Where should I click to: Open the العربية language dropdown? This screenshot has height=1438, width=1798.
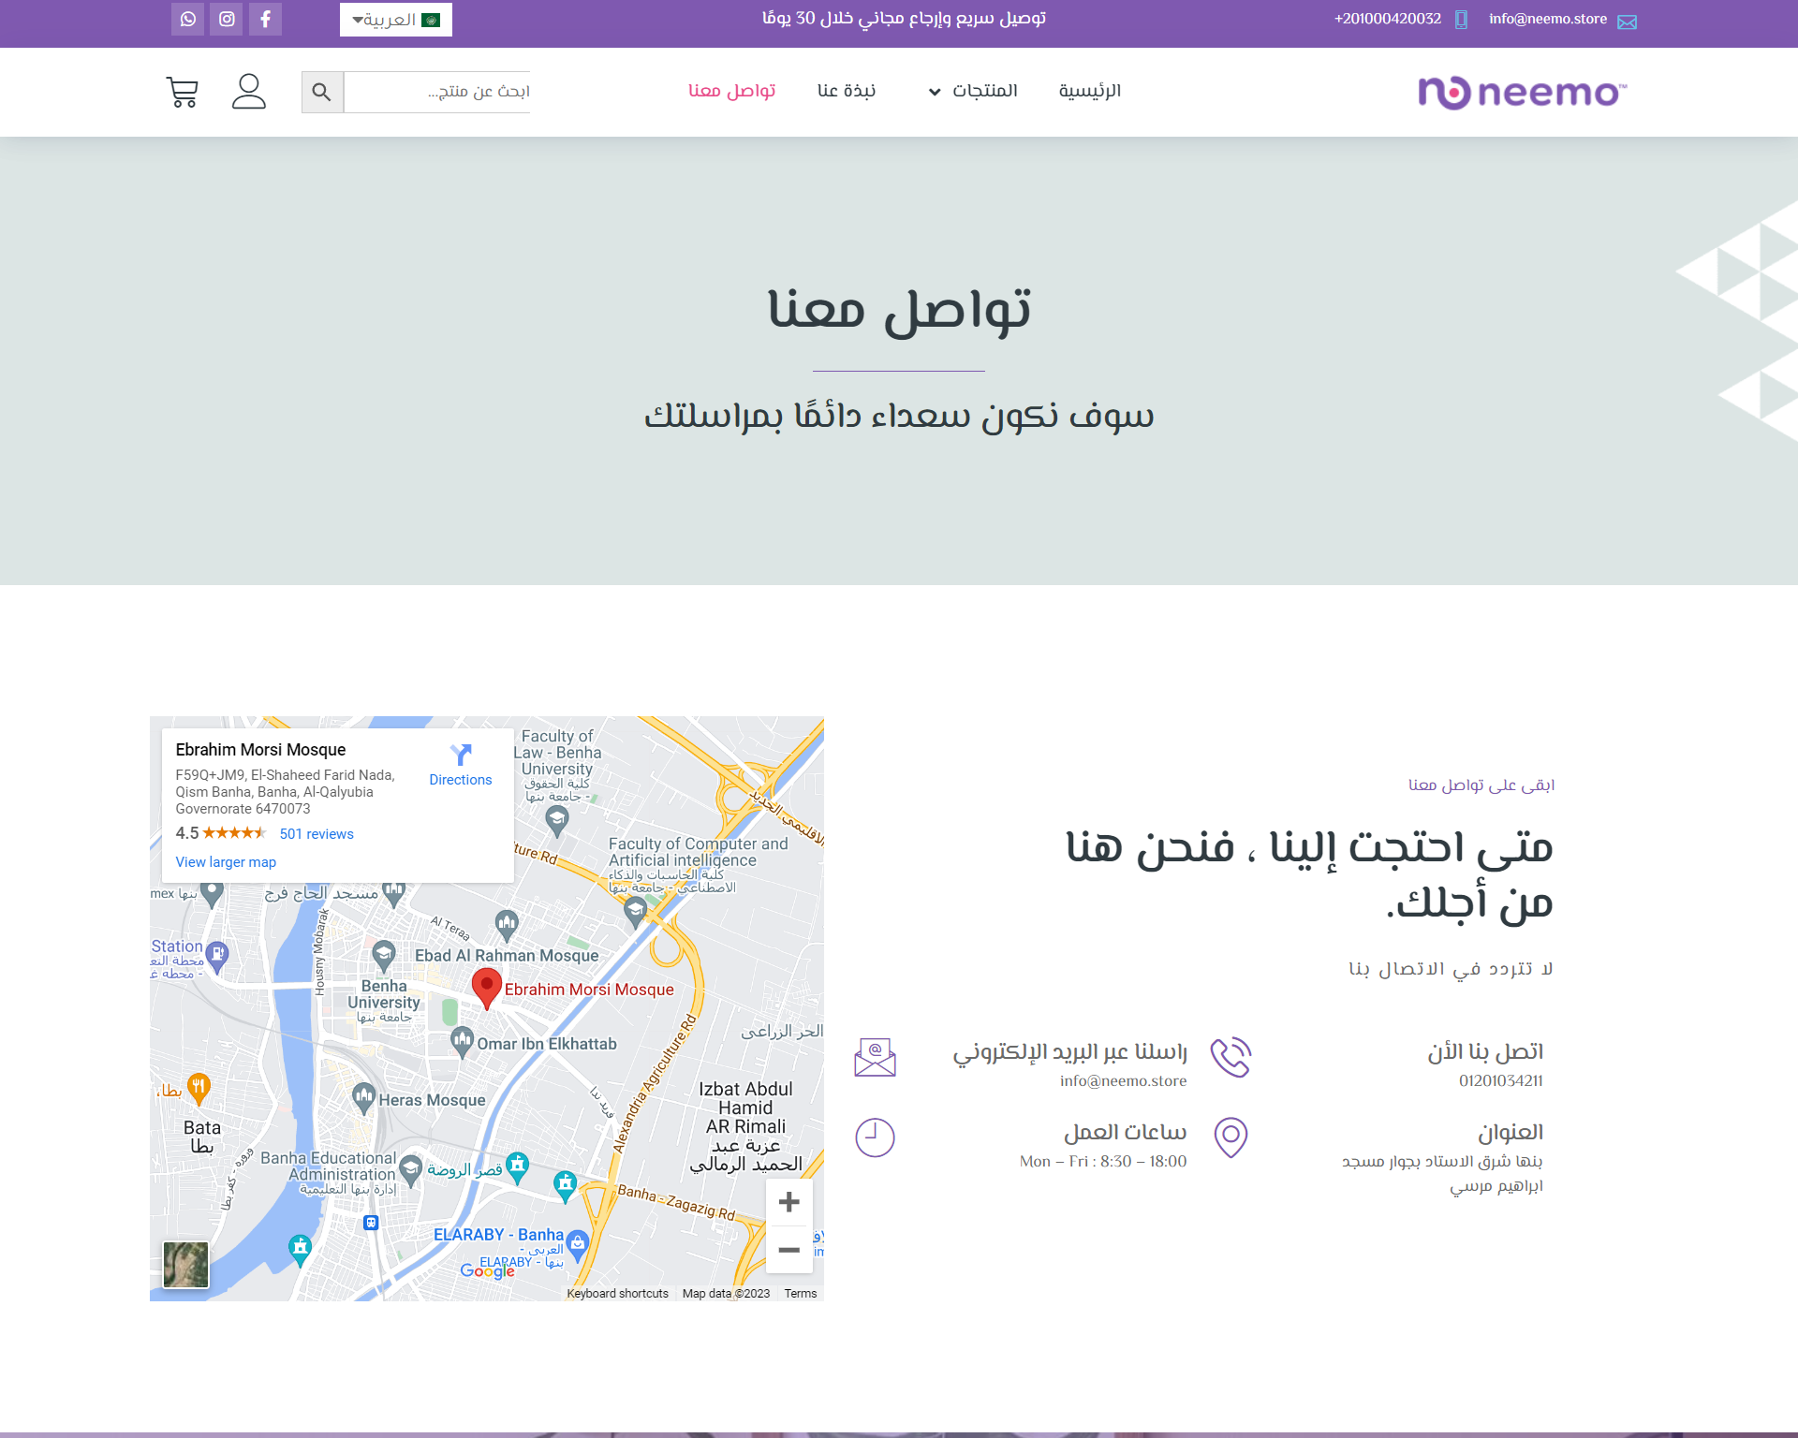point(395,20)
